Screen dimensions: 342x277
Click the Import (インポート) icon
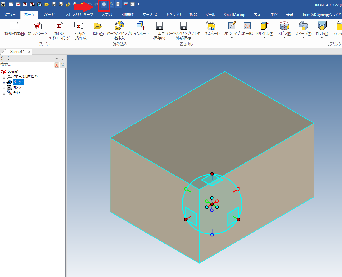point(141,26)
